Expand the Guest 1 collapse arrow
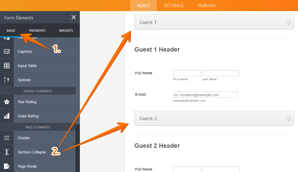The width and height of the screenshot is (298, 172). (x=289, y=23)
